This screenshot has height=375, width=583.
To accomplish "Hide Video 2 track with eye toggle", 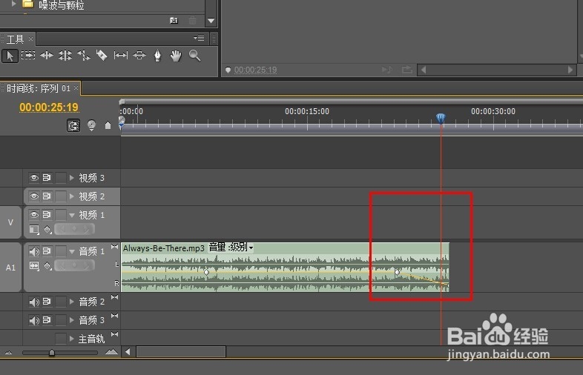I will pos(34,196).
